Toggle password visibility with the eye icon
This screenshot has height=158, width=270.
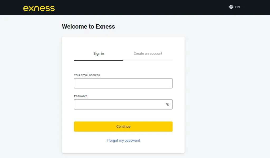(x=168, y=104)
